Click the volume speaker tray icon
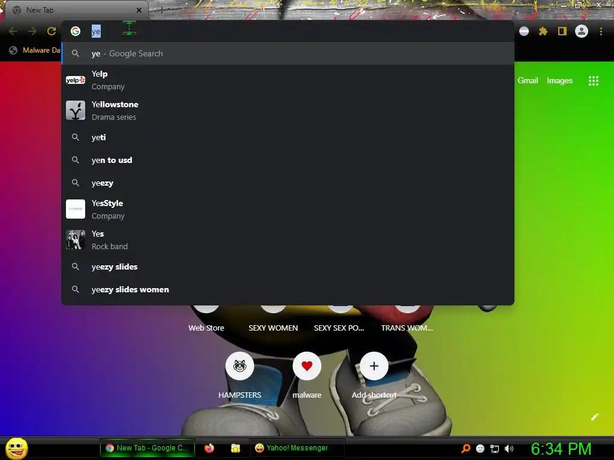This screenshot has height=460, width=614. pyautogui.click(x=509, y=448)
